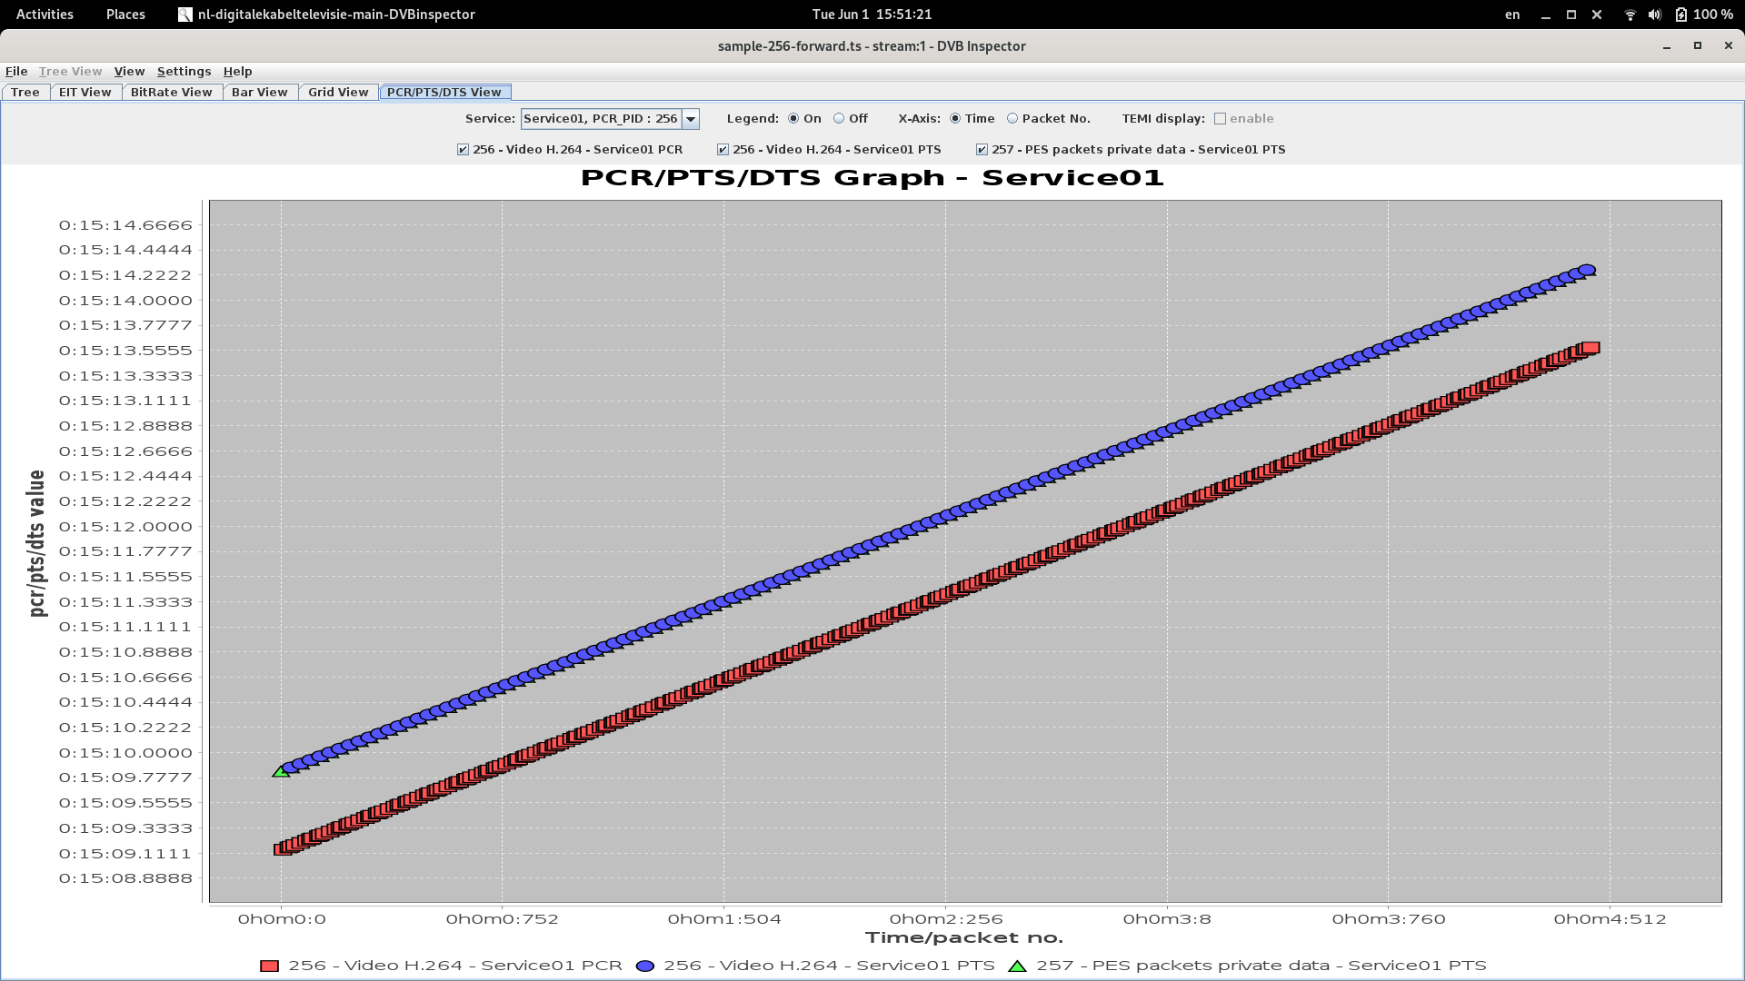Switch X-Axis to Packet No.
1745x981 pixels.
[x=1012, y=118]
